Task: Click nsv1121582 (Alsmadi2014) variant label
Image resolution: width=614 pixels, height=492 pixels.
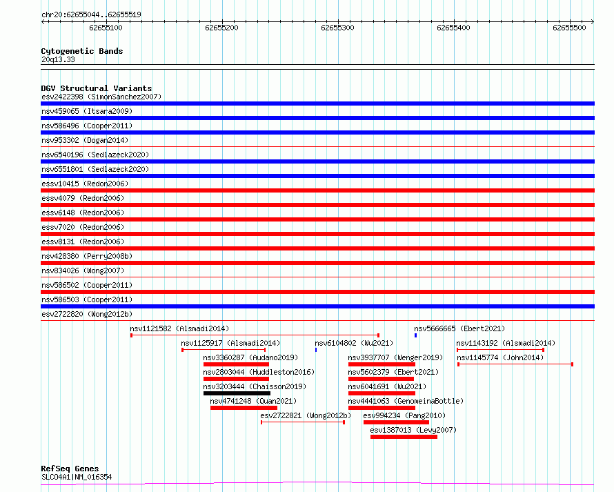Action: 180,328
